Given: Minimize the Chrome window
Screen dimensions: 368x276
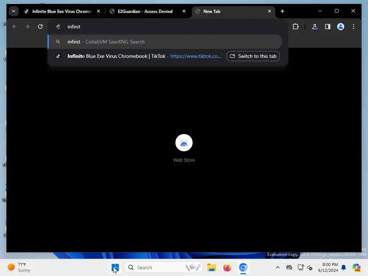Looking at the screenshot, I should [x=320, y=11].
